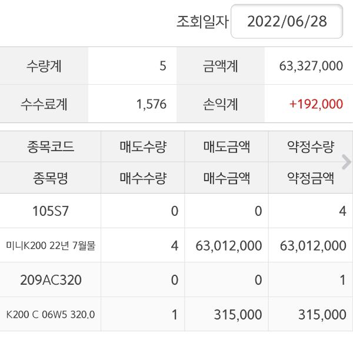Click the 수수료계 value 1,576

(x=151, y=104)
